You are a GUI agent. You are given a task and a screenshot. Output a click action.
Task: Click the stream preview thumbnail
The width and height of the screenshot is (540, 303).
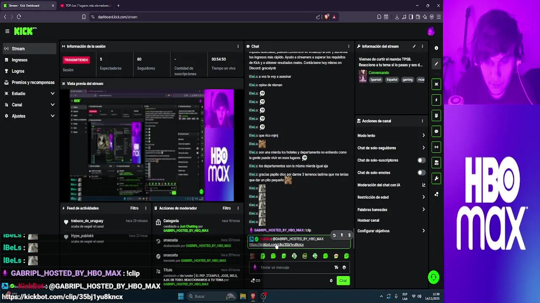click(x=151, y=145)
